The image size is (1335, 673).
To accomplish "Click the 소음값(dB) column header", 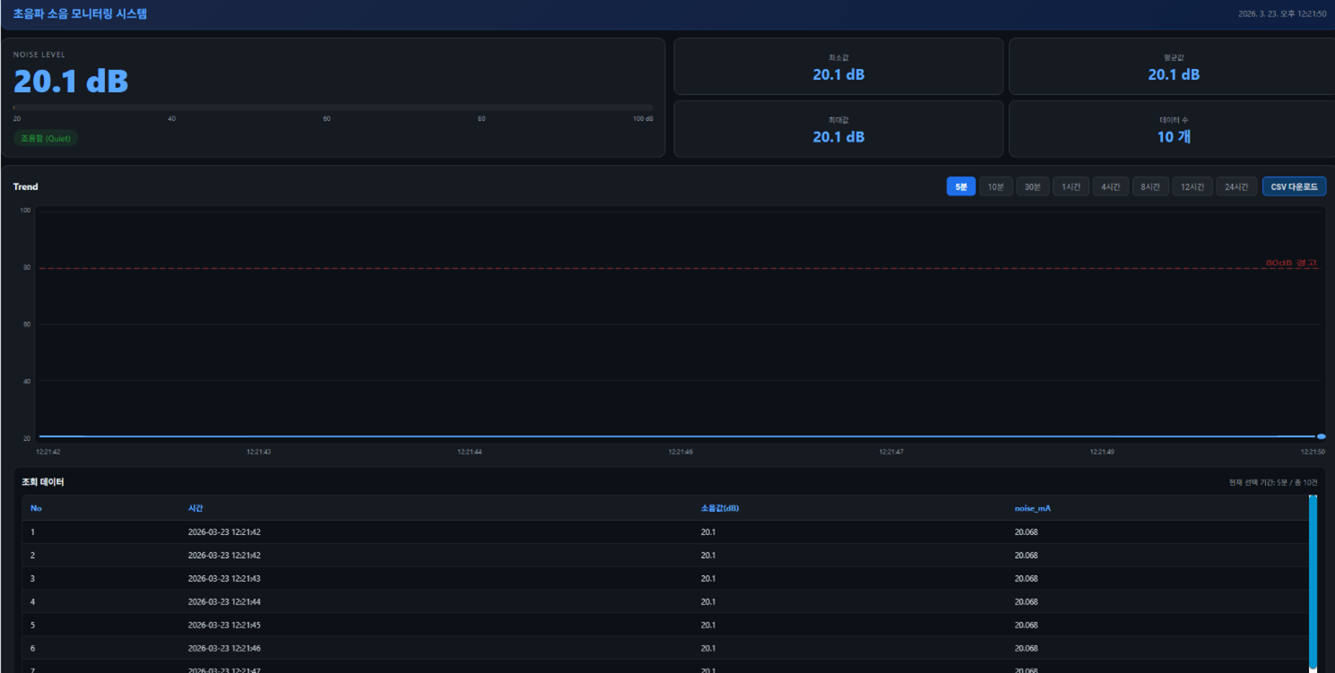I will coord(720,508).
